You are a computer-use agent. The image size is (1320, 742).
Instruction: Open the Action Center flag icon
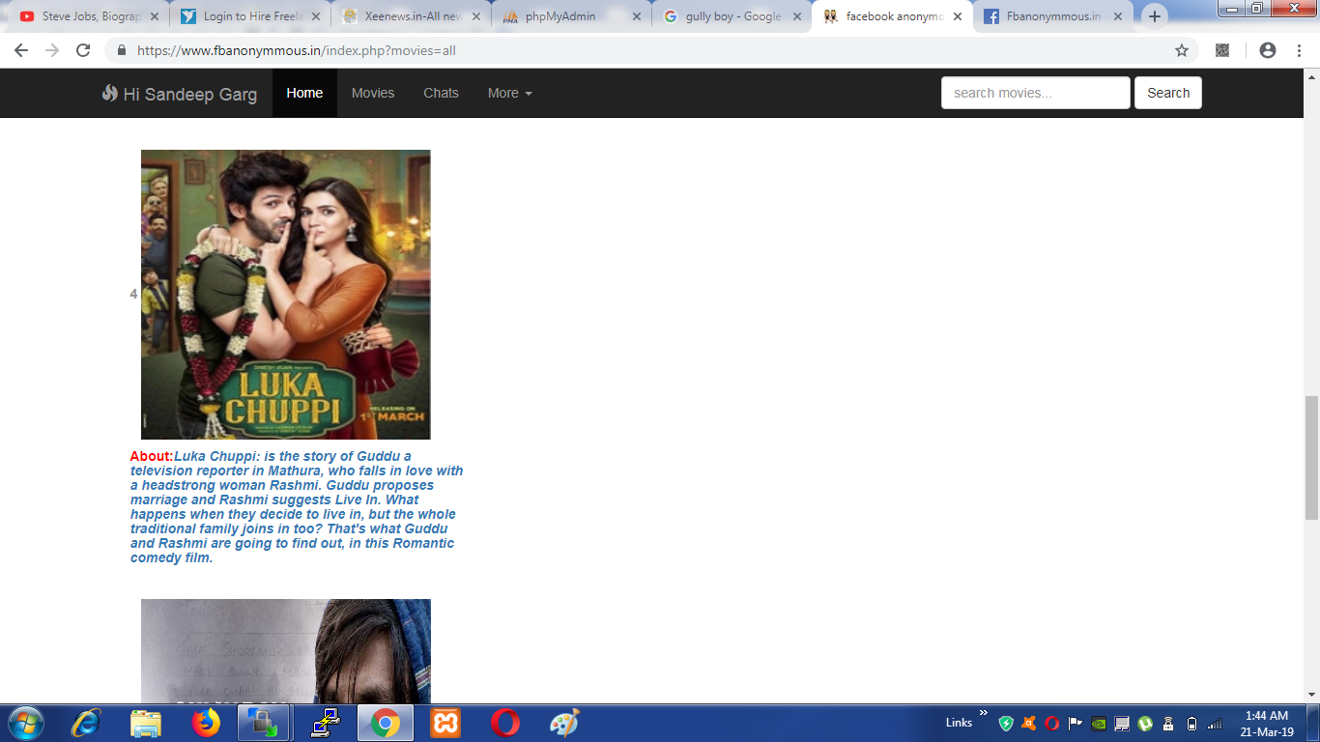[1076, 724]
